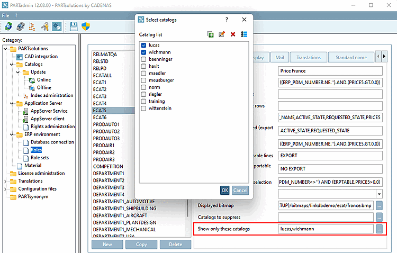Click the blue list view icon in dialog
This screenshot has width=397, height=253.
[x=244, y=34]
